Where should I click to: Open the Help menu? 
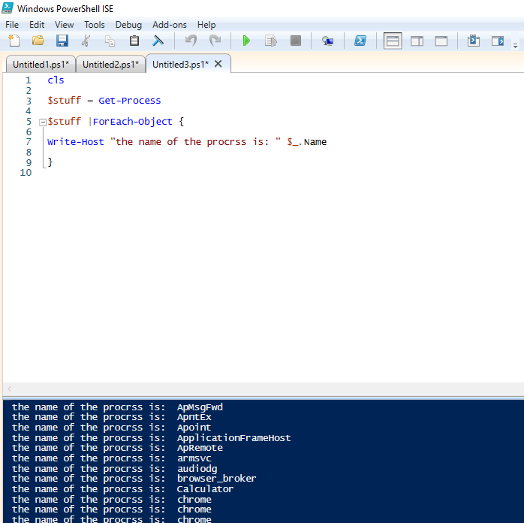pyautogui.click(x=206, y=25)
